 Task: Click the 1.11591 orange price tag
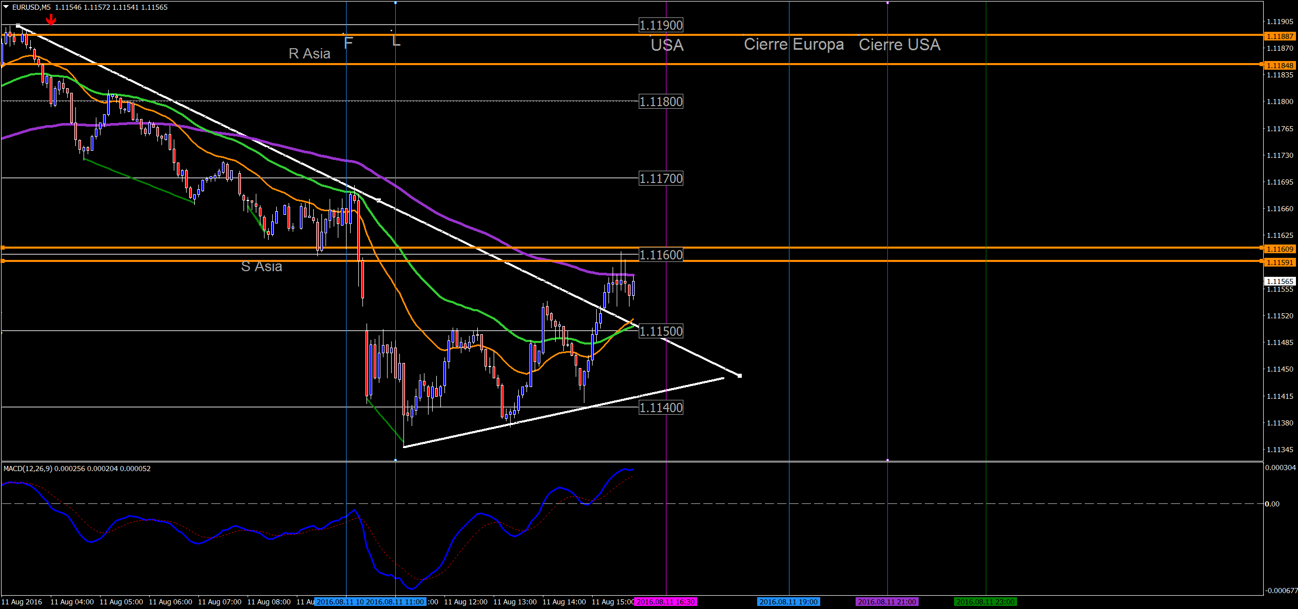[x=1280, y=262]
